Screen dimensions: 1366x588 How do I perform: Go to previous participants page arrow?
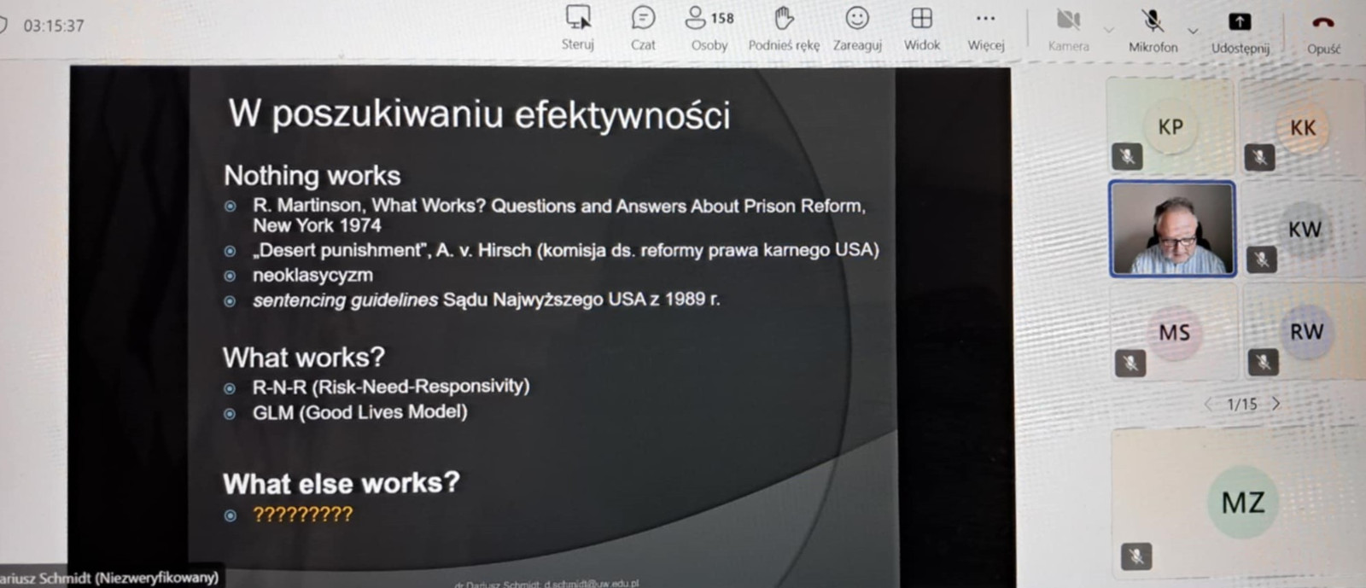pos(1208,404)
